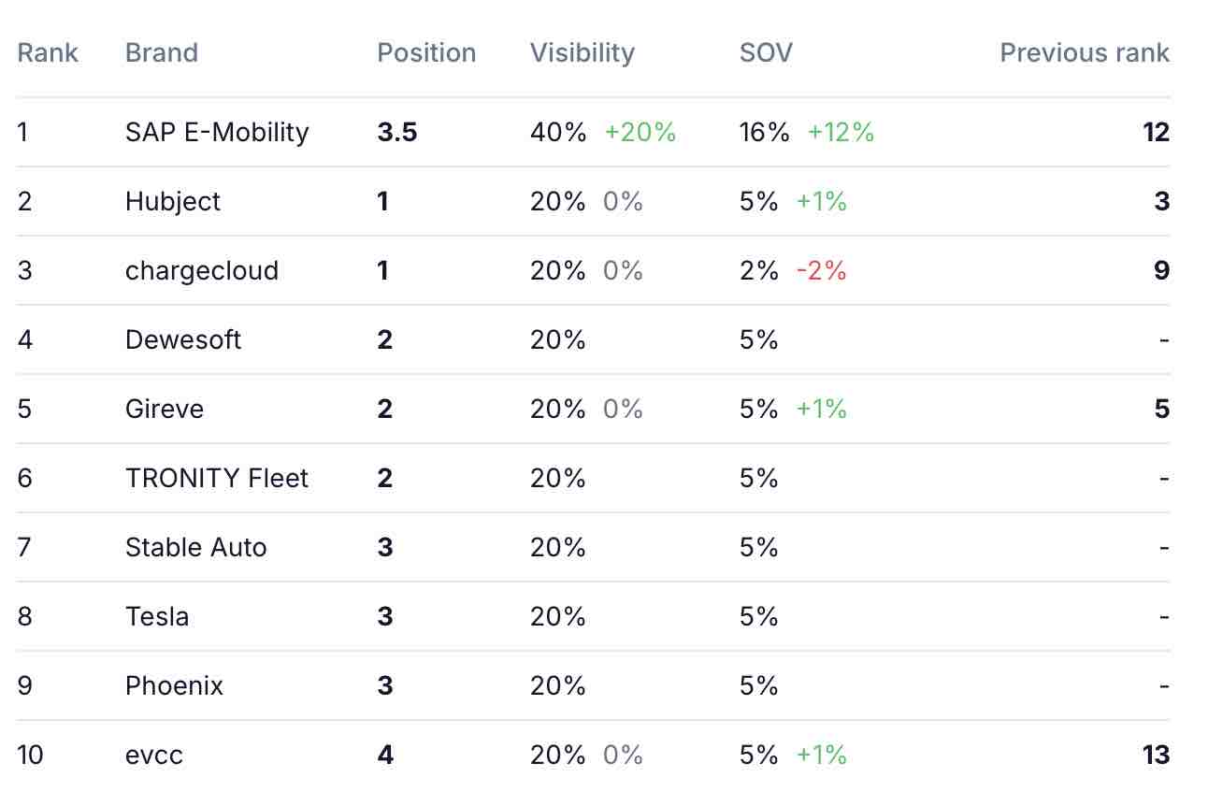The height and width of the screenshot is (806, 1208).
Task: Open chargecloud brand entry
Action: [202, 270]
